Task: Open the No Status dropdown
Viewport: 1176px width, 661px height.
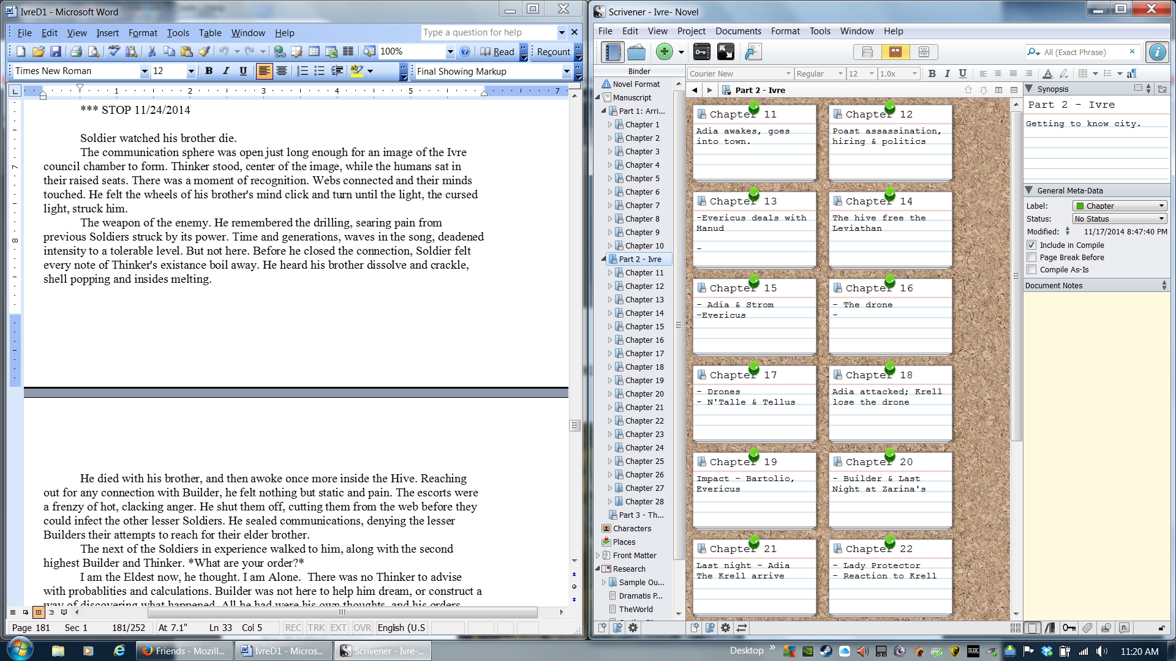Action: tap(1119, 219)
